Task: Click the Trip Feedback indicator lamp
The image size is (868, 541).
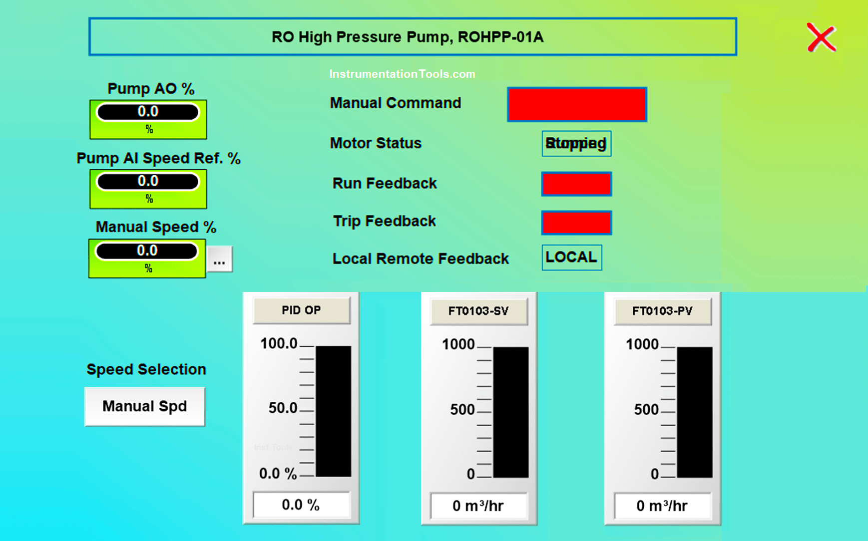Action: (576, 223)
